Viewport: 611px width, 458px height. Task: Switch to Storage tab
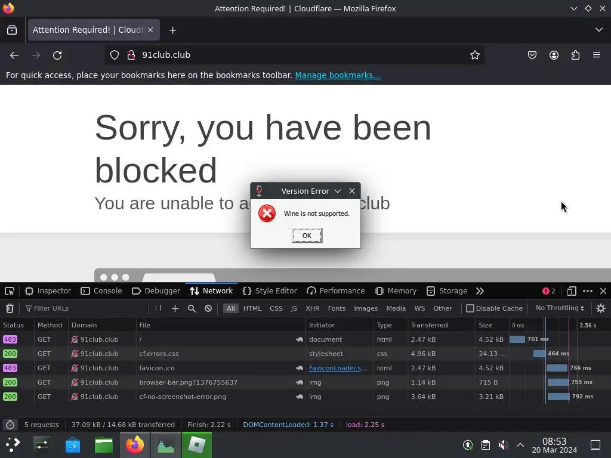coord(447,291)
